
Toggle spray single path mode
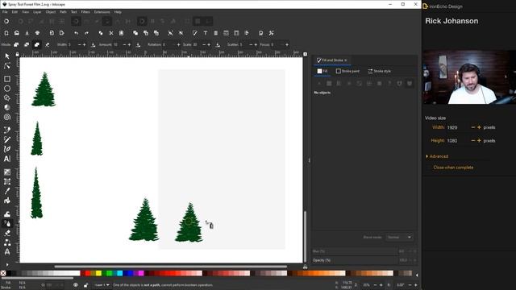coord(37,44)
